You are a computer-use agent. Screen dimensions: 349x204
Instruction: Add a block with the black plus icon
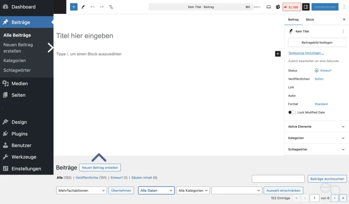pyautogui.click(x=278, y=54)
